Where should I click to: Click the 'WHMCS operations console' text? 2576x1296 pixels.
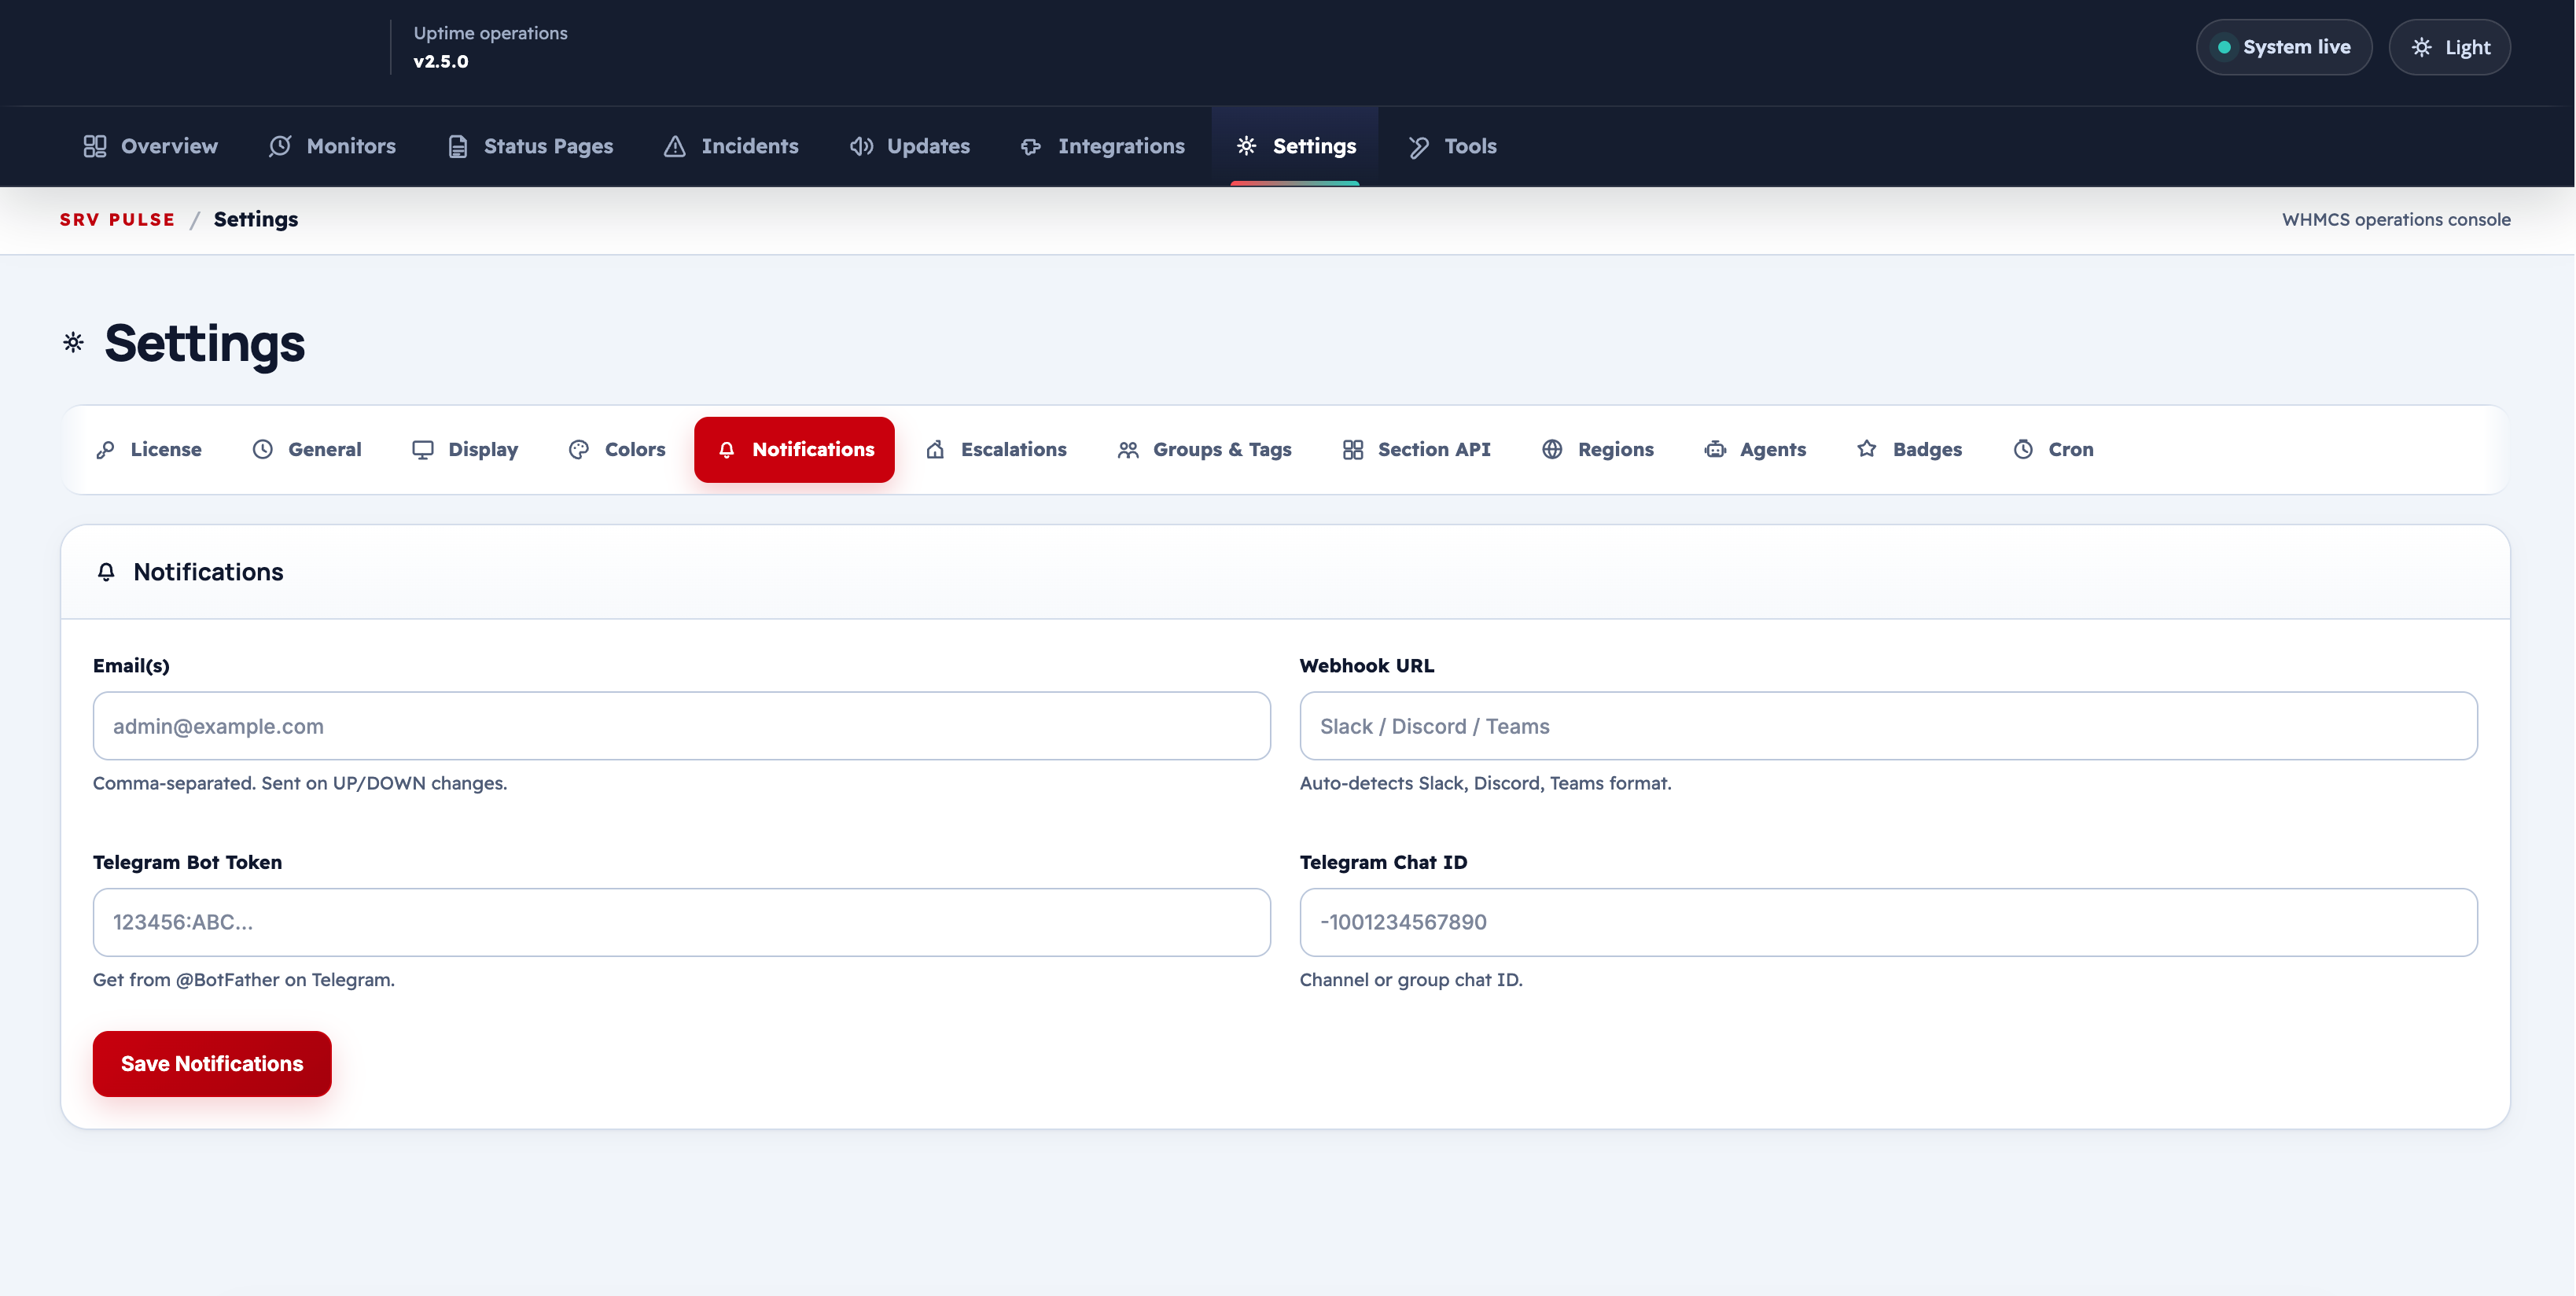tap(2396, 220)
